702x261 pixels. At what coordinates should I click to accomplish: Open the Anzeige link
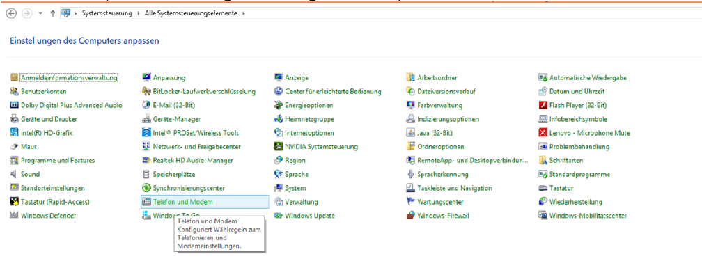(x=297, y=78)
